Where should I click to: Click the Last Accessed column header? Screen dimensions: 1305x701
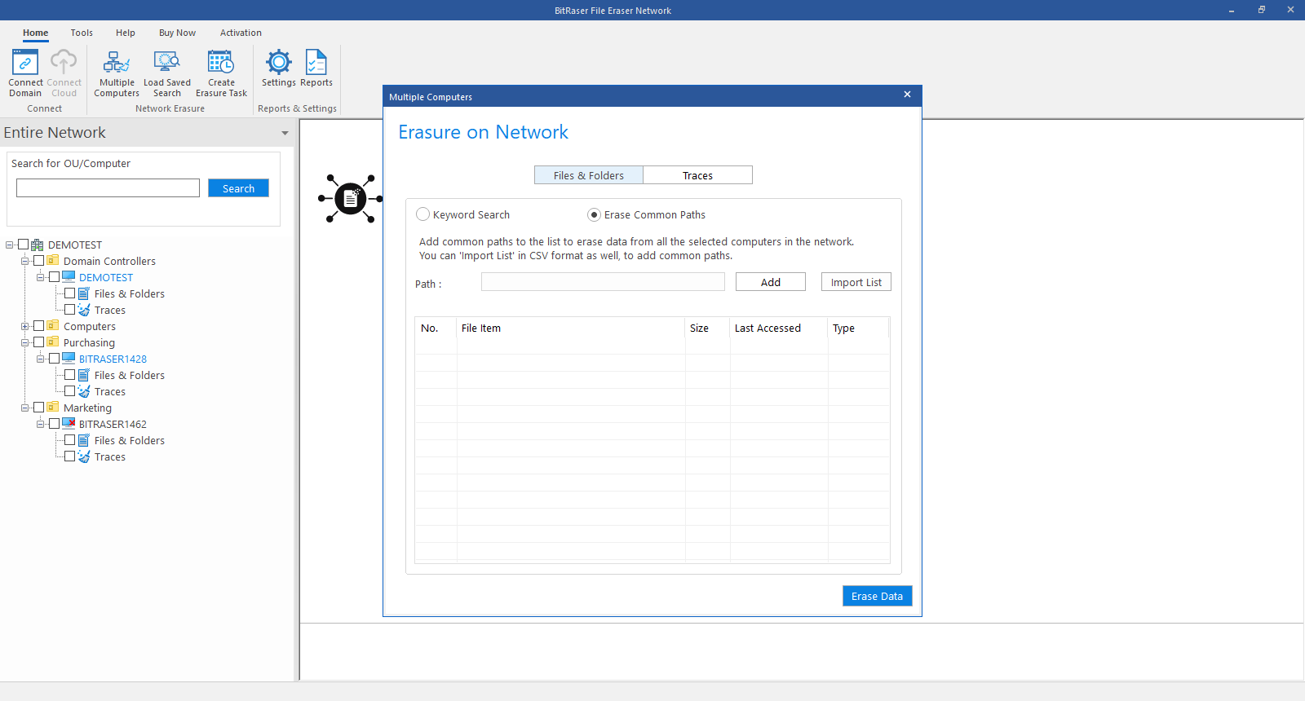click(778, 328)
